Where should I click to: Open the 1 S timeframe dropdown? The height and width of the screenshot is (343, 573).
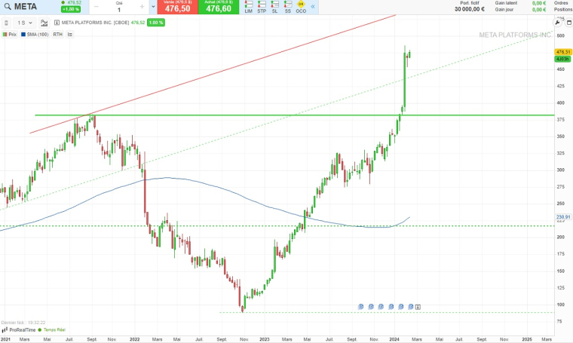tap(25, 23)
